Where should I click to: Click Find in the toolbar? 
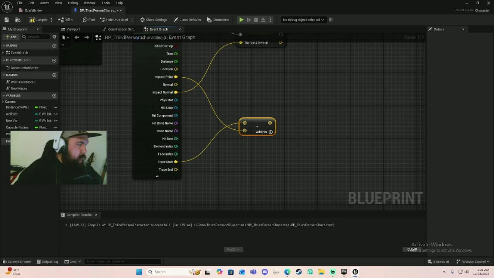(89, 20)
